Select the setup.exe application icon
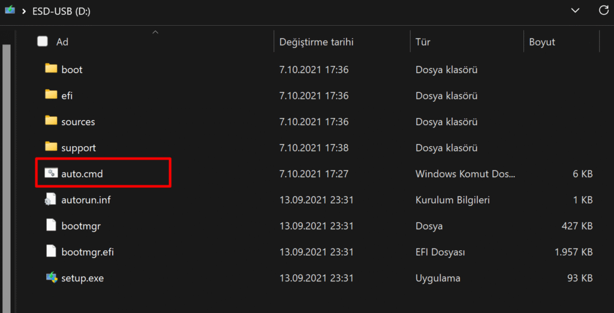The height and width of the screenshot is (313, 614). tap(51, 278)
